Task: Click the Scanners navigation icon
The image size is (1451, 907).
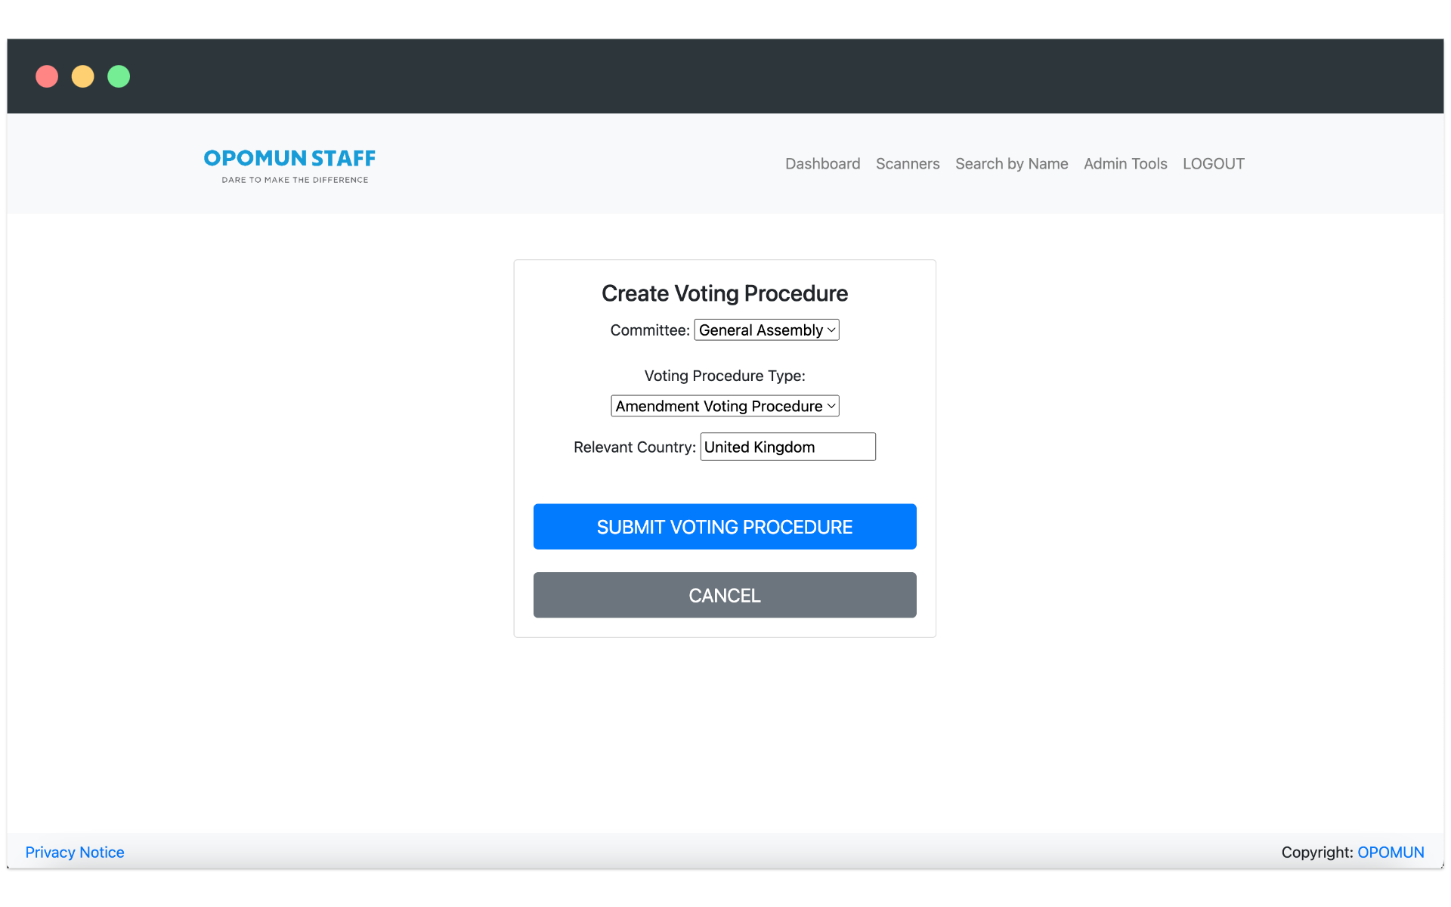Action: click(908, 163)
